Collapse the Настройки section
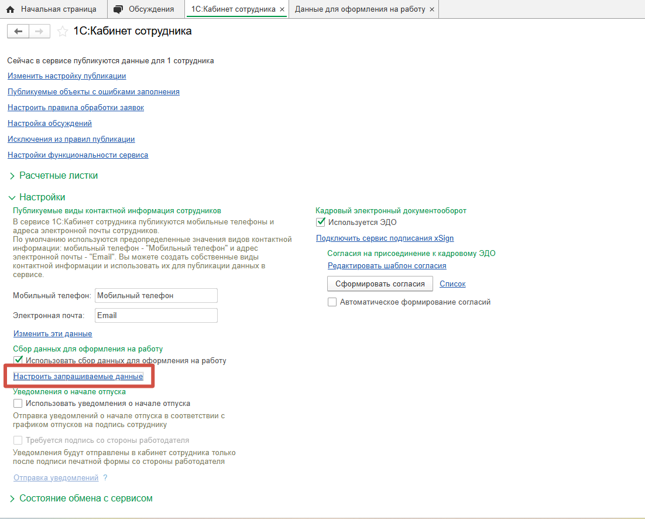This screenshot has width=645, height=519. click(x=12, y=197)
